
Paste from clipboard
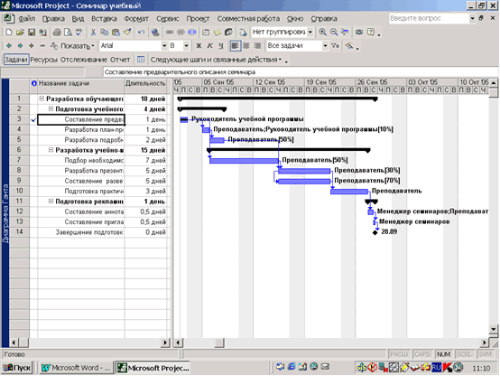[116, 32]
